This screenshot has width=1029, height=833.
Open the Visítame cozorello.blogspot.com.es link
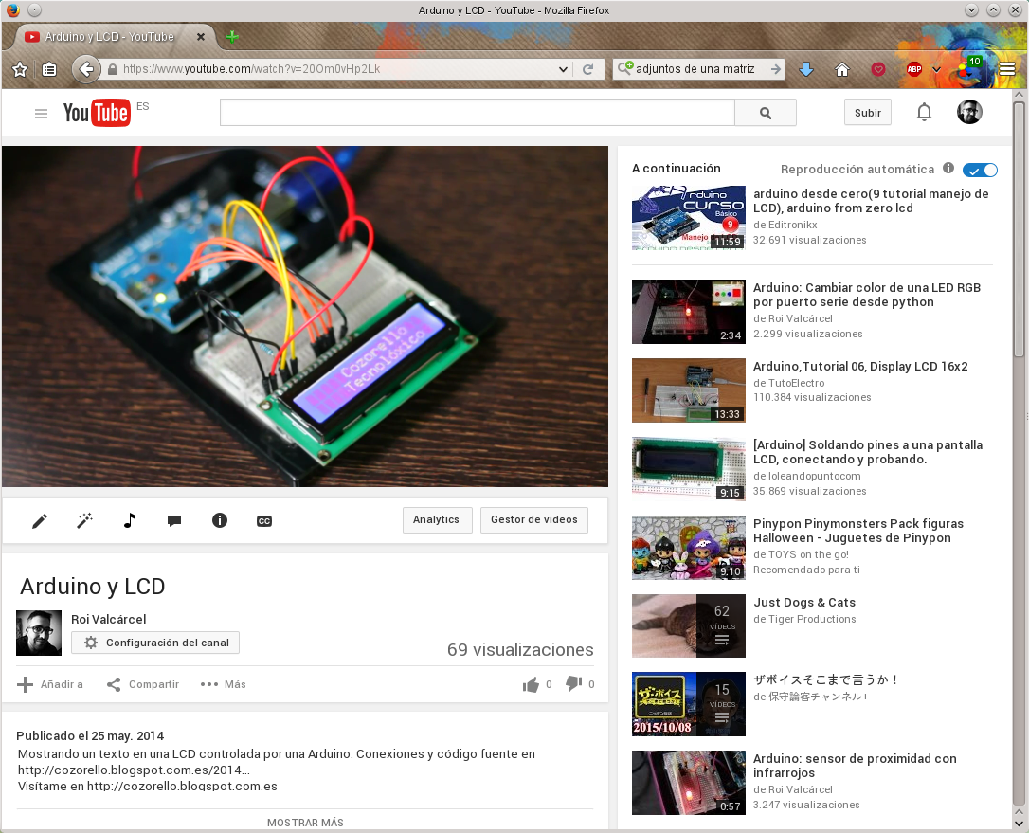pos(182,786)
